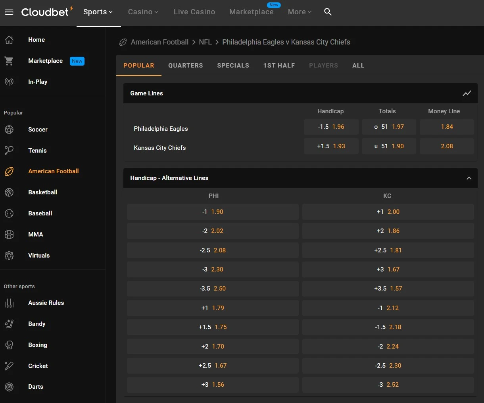Collapse Handicap - Alternative Lines section
The width and height of the screenshot is (484, 403).
469,178
